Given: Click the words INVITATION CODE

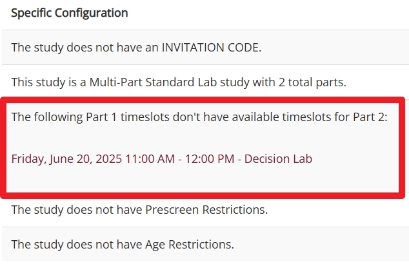Looking at the screenshot, I should point(210,48).
